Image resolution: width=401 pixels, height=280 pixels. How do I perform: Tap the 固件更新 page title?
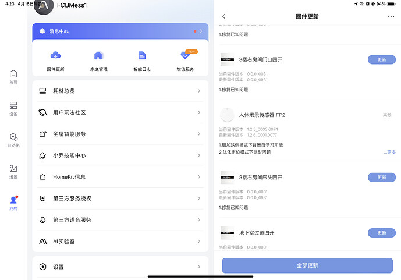click(307, 17)
